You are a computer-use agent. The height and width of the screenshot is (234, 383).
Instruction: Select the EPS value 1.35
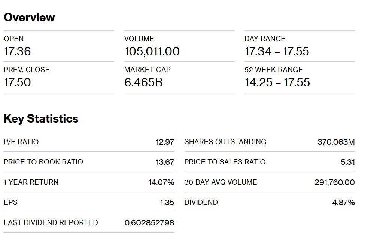click(167, 203)
